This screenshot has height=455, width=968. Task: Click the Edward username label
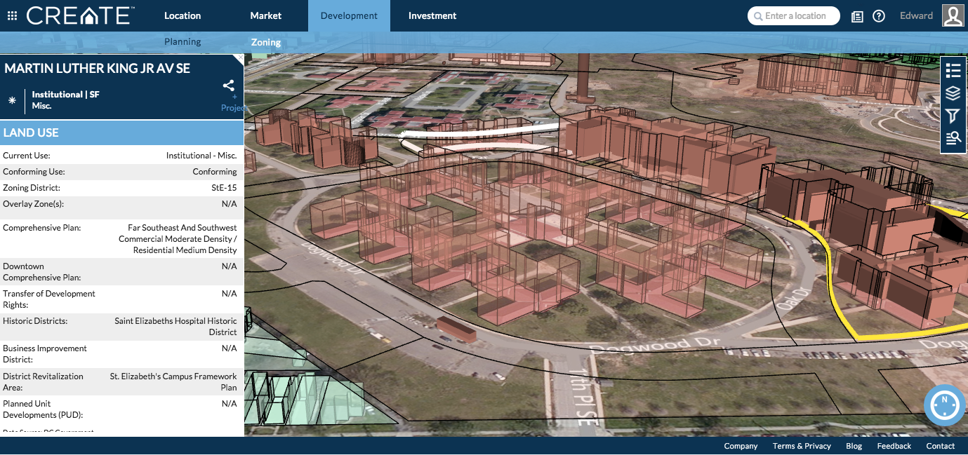coord(917,15)
